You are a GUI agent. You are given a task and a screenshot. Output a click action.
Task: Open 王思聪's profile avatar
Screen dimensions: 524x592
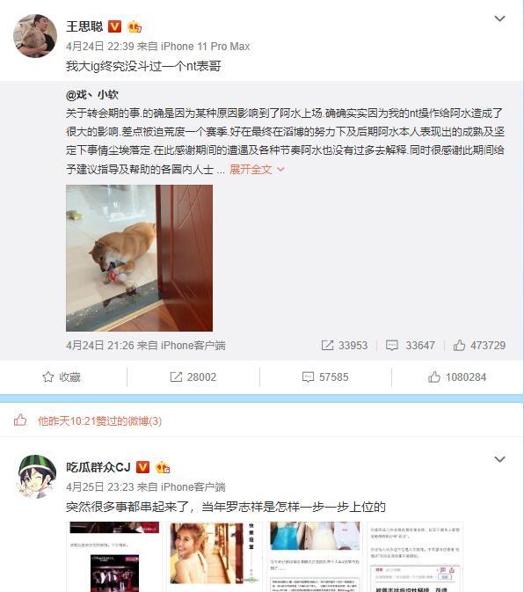pos(35,36)
